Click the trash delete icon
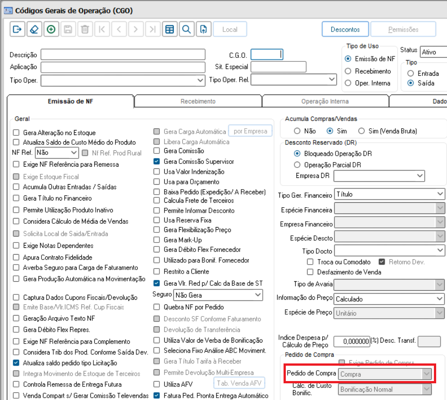The image size is (447, 400). pos(85,29)
